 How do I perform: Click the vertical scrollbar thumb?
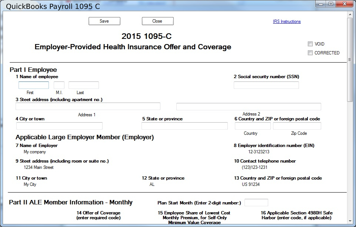coord(350,60)
